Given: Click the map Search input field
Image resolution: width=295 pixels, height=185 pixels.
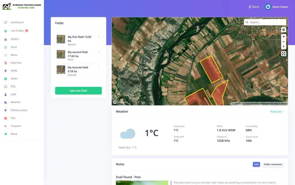Looking at the screenshot, I should click(x=267, y=22).
